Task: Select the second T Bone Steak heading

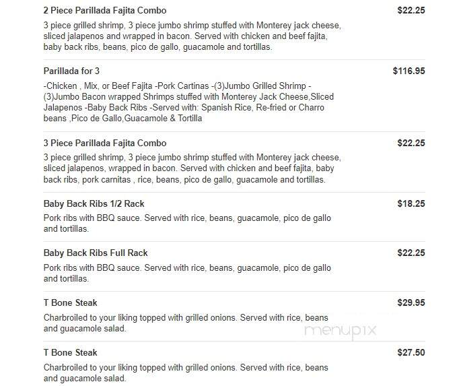Action: (x=70, y=353)
